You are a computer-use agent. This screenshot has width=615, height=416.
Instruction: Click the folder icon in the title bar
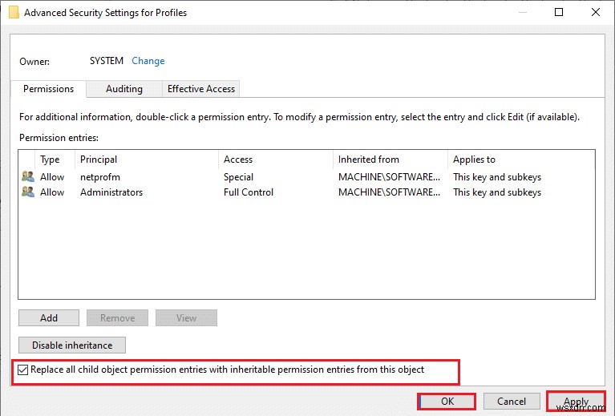(x=14, y=13)
